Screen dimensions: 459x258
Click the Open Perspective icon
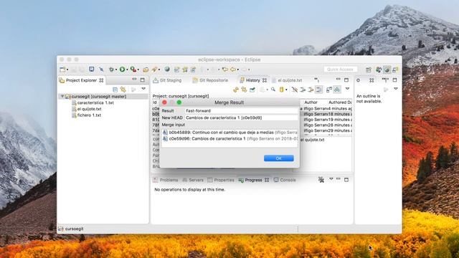(x=368, y=70)
